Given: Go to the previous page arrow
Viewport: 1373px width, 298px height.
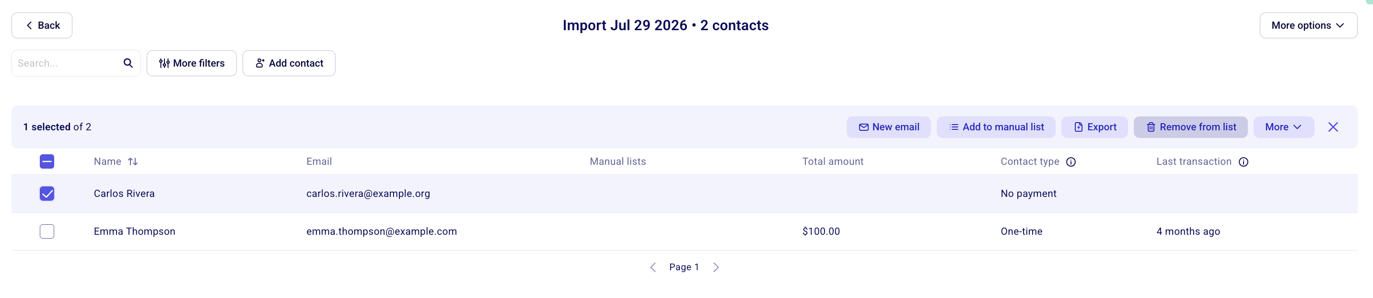Looking at the screenshot, I should click(652, 267).
